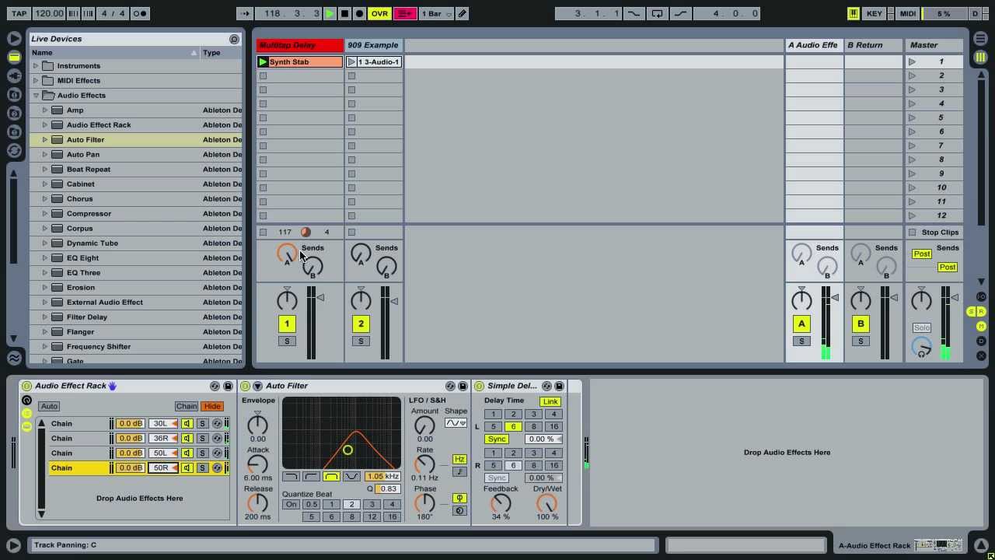Launch the Synth Stab clip
Image resolution: width=995 pixels, height=560 pixels.
(263, 62)
